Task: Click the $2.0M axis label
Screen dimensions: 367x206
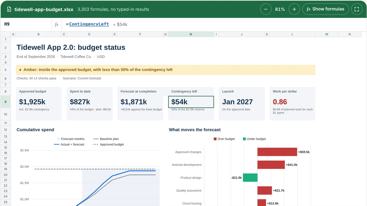Action: tap(24, 167)
